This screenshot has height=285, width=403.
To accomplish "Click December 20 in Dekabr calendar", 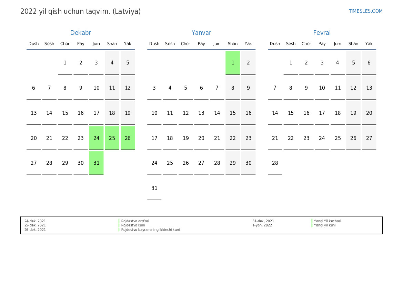I will pyautogui.click(x=34, y=138).
